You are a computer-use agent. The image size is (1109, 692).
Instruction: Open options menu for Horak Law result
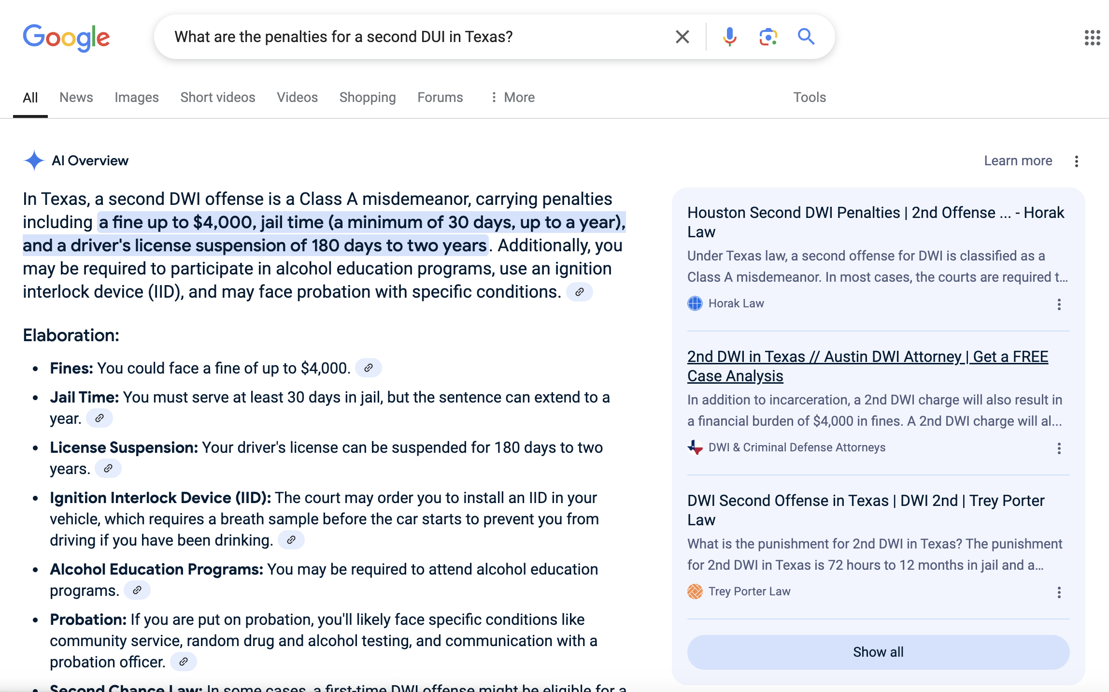[x=1059, y=304]
